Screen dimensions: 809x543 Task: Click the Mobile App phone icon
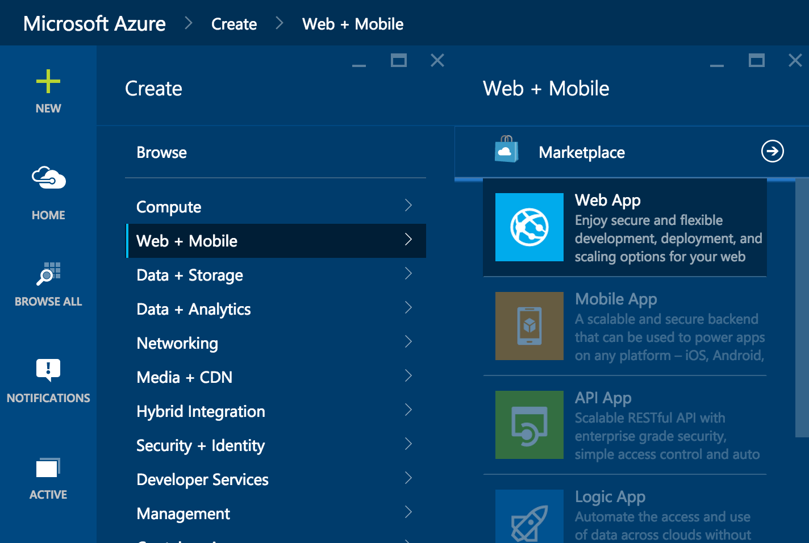pos(529,326)
